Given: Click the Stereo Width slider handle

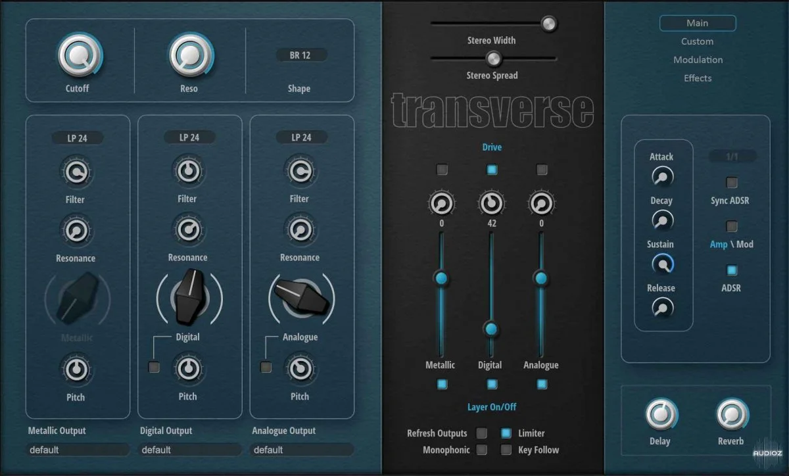Looking at the screenshot, I should point(549,24).
